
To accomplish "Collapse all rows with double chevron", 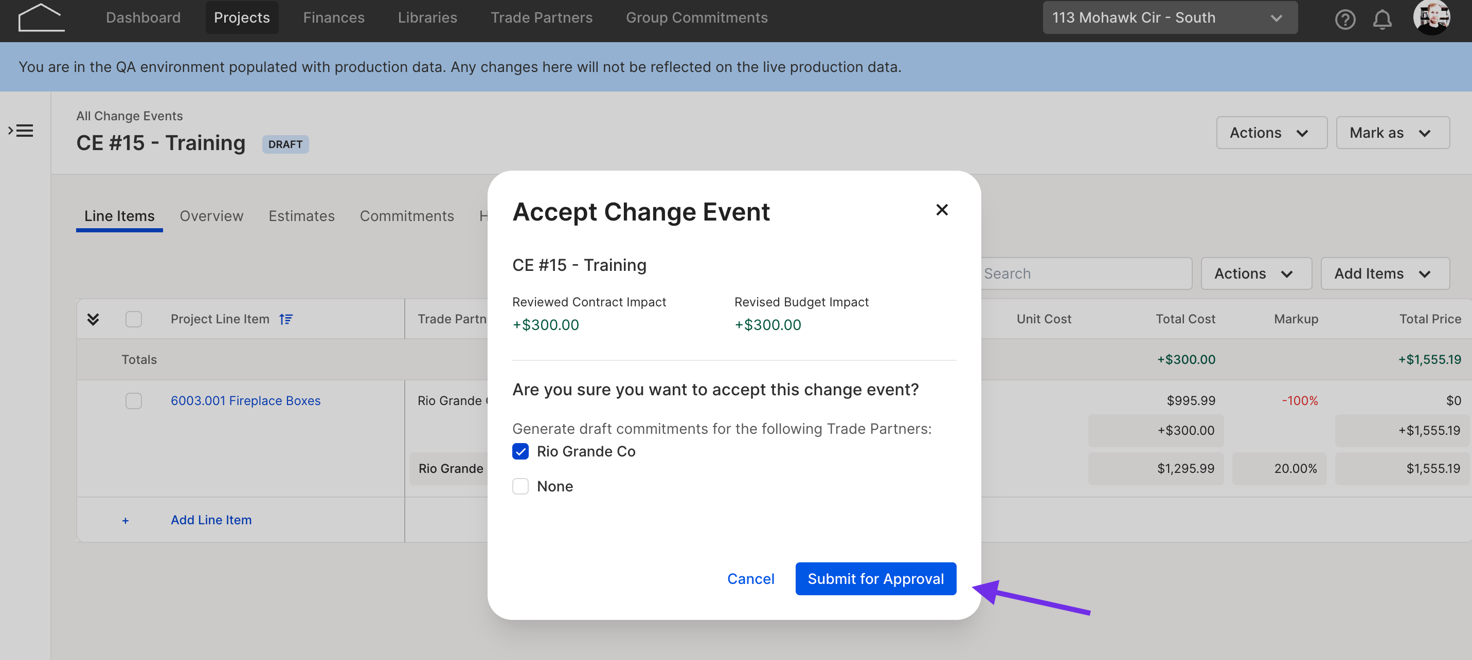I will (x=93, y=319).
